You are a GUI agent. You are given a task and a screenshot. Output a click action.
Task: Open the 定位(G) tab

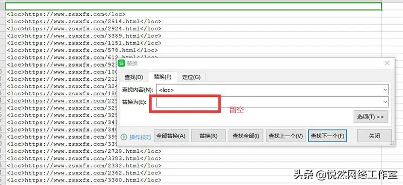[191, 77]
